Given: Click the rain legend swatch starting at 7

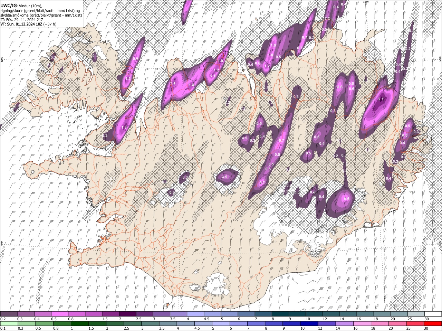Looking at the screenshot, I should point(256,323).
